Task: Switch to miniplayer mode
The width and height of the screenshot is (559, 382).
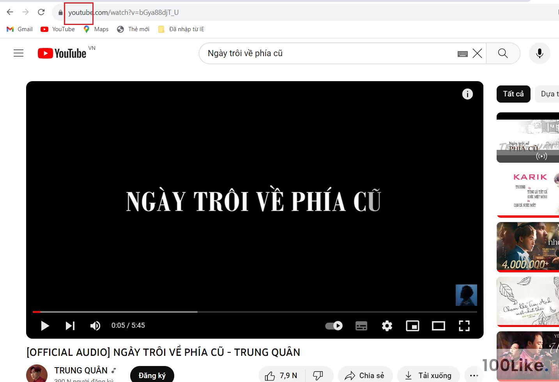Action: coord(412,326)
